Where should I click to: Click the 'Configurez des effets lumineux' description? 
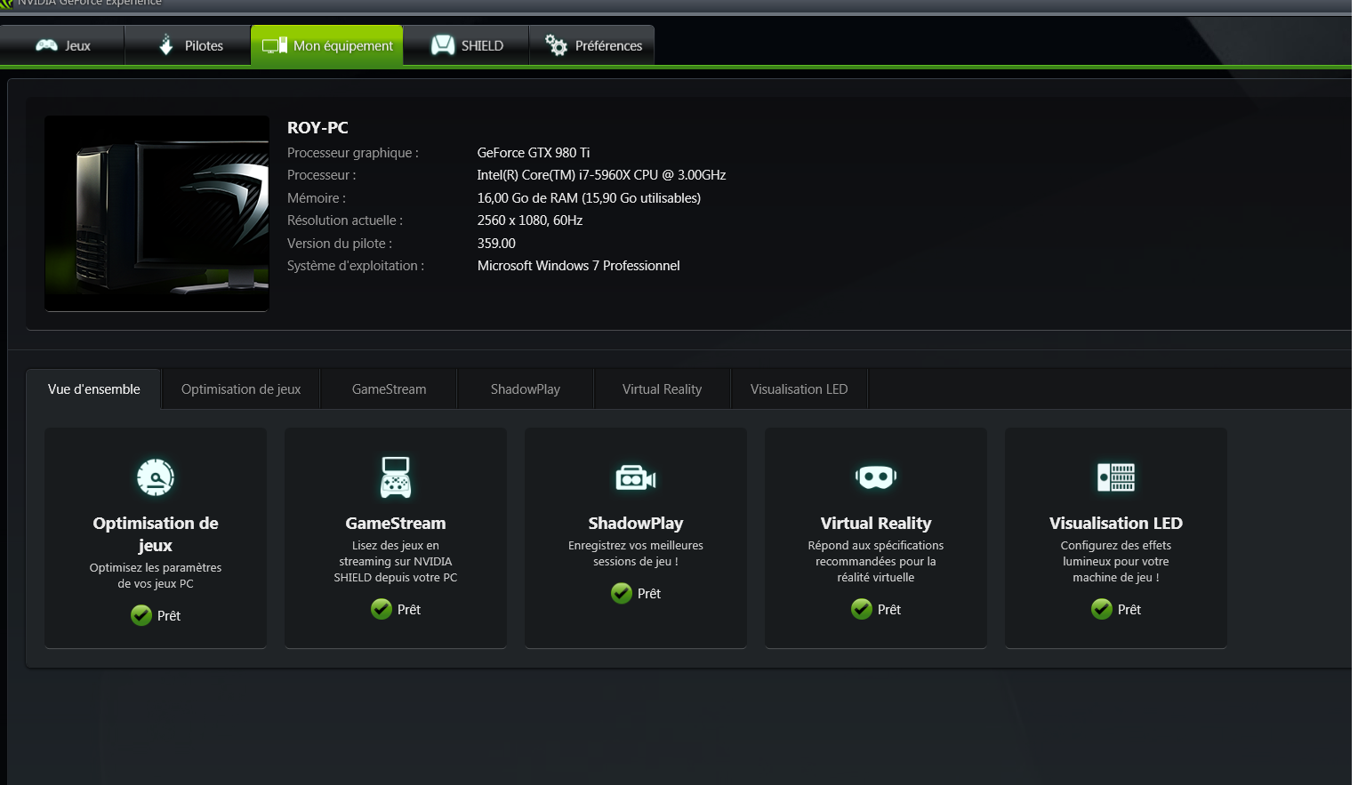[1116, 562]
